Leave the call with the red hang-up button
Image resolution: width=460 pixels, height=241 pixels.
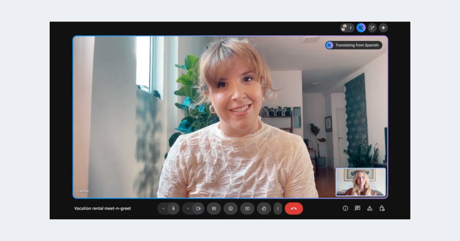(294, 208)
